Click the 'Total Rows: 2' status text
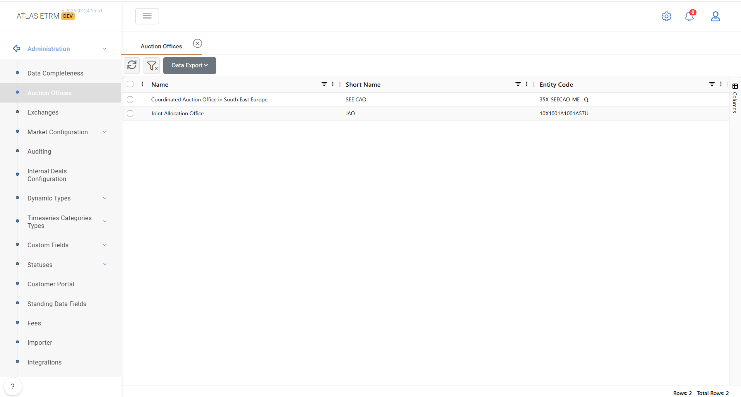 [713, 393]
